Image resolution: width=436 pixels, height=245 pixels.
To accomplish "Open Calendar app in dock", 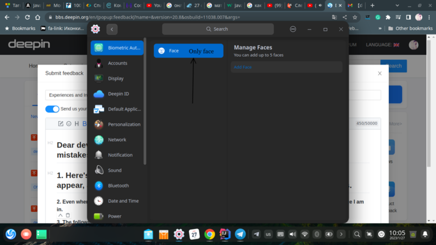I will pyautogui.click(x=194, y=234).
